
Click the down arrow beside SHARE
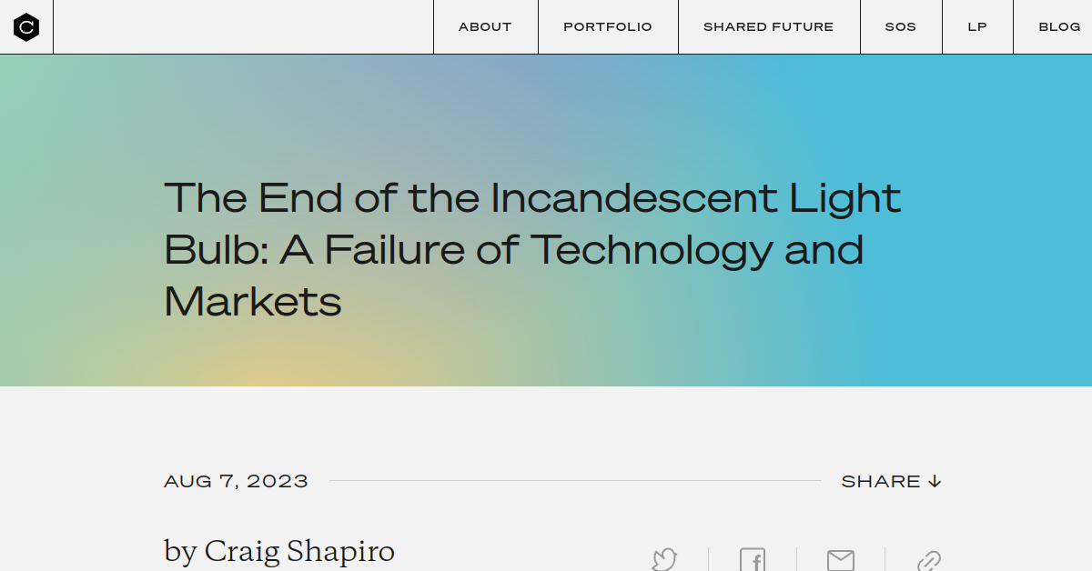[x=935, y=481]
